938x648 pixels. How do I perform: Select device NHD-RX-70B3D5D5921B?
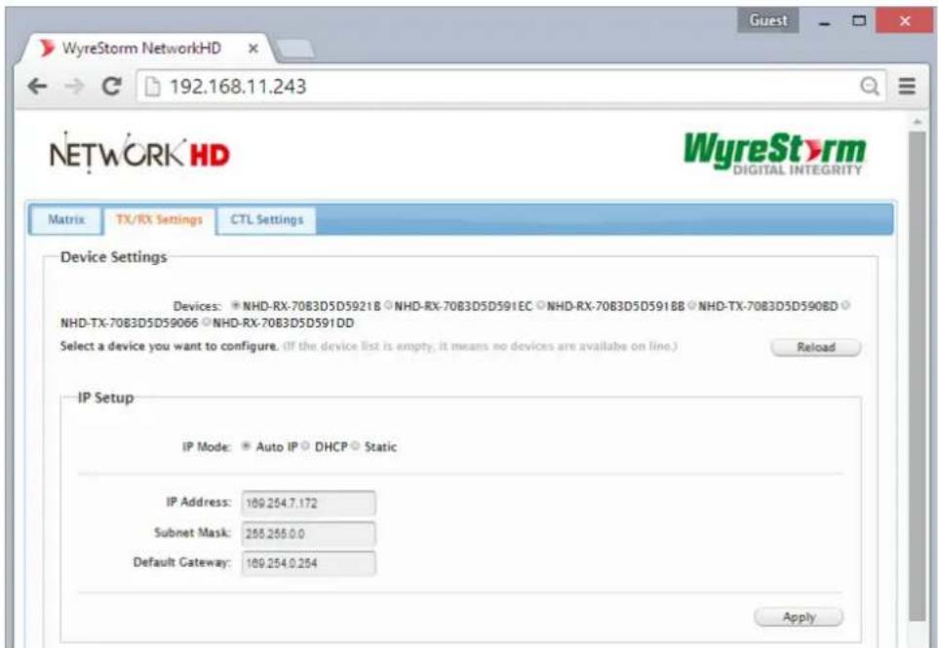tap(236, 305)
